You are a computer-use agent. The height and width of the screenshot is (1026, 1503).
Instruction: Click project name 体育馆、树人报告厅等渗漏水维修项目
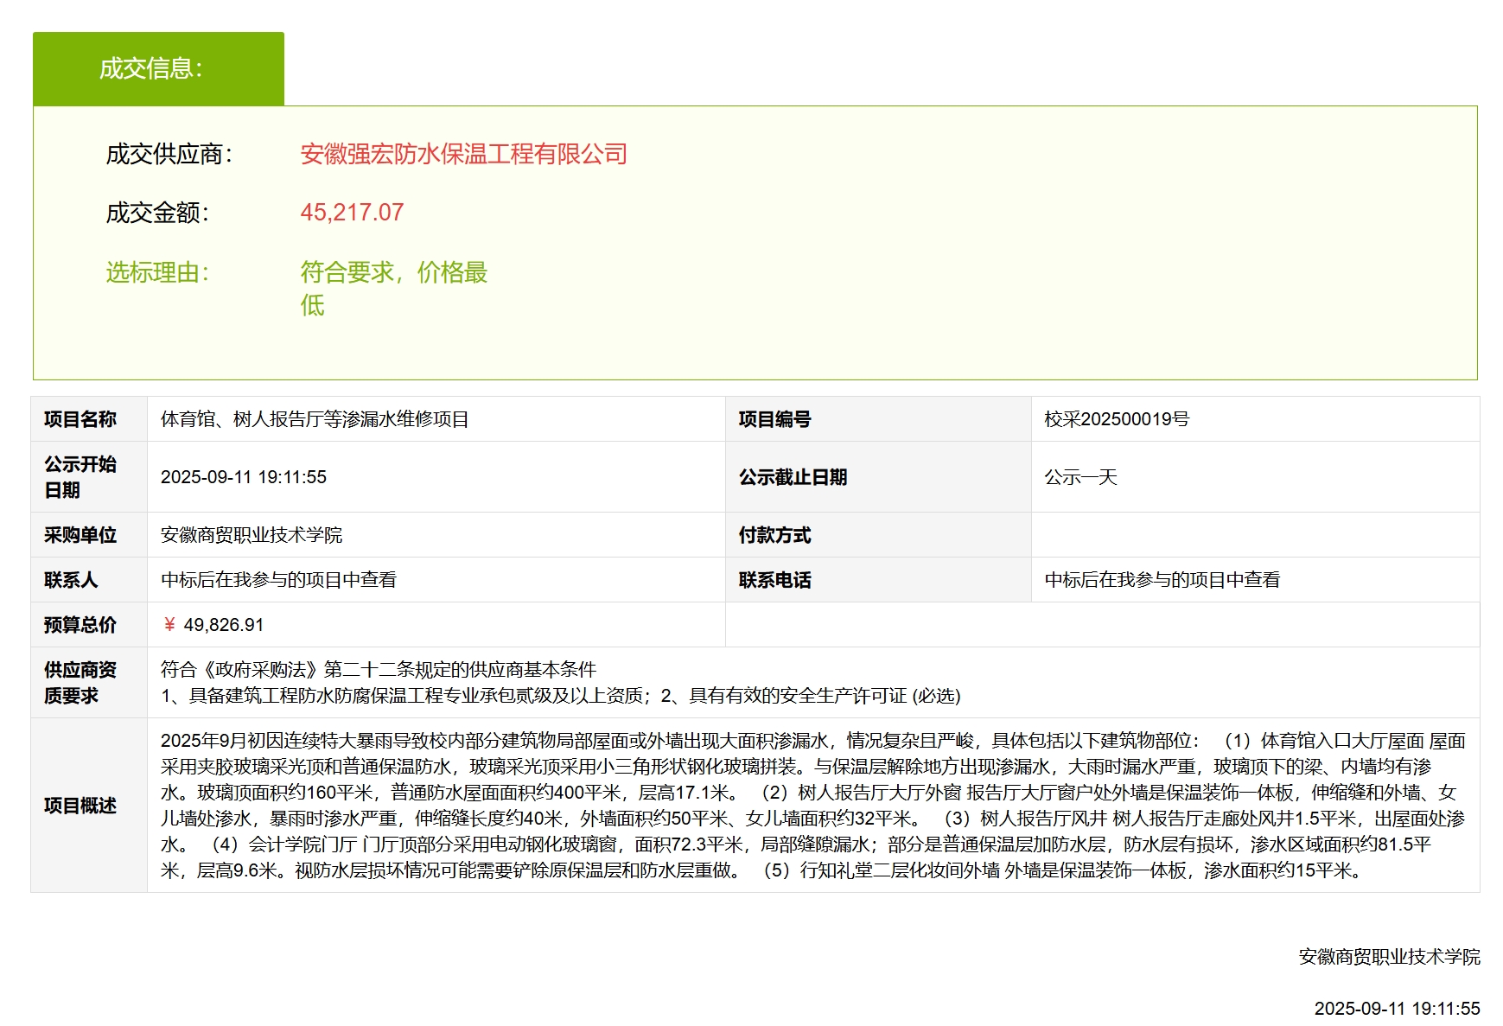[315, 419]
